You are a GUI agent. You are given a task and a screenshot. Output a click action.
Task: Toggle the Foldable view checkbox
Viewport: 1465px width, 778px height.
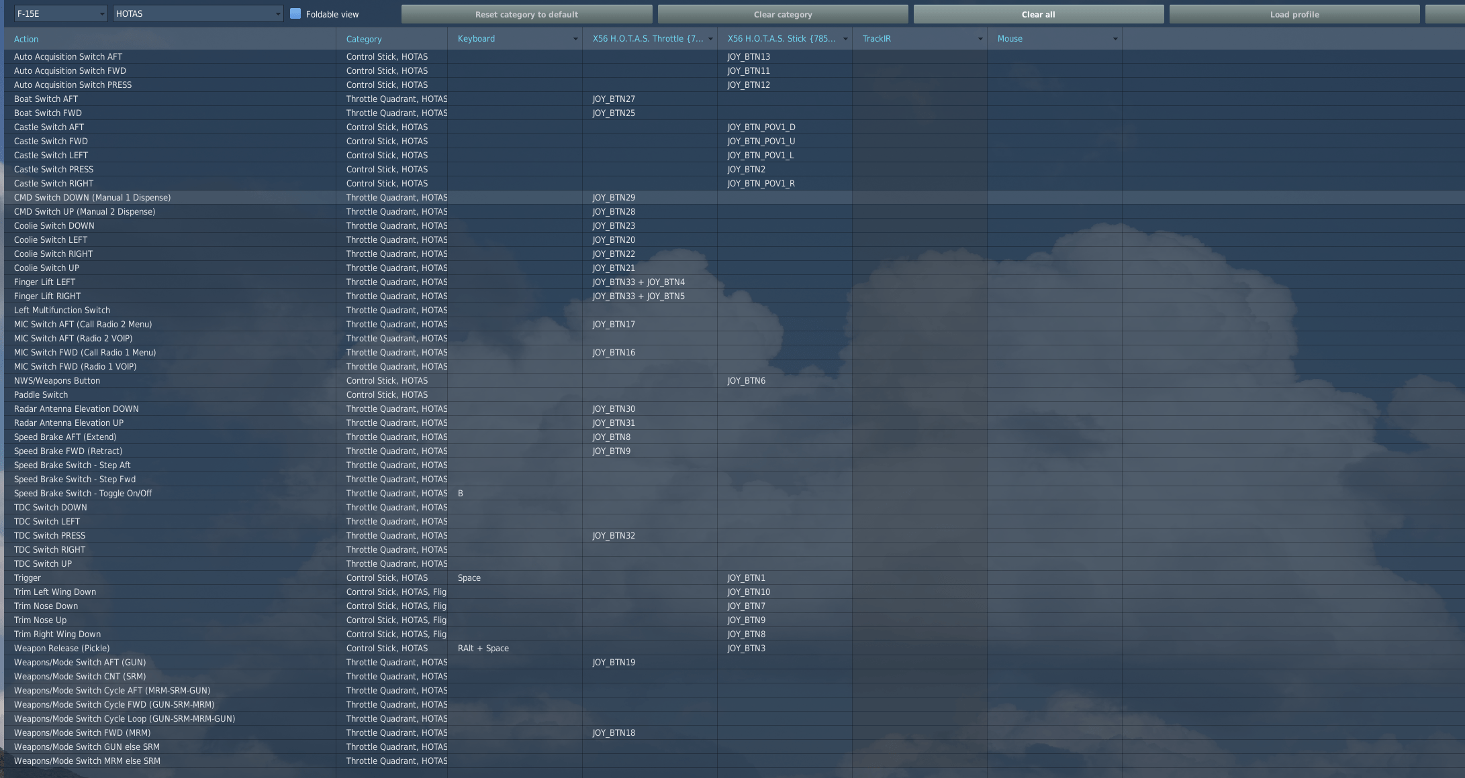[295, 13]
